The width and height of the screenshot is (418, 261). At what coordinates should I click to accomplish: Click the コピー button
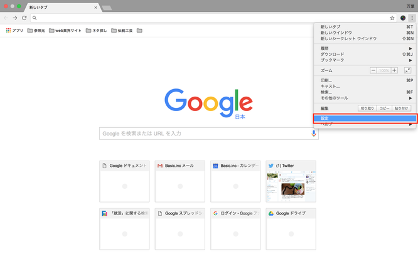pyautogui.click(x=384, y=109)
